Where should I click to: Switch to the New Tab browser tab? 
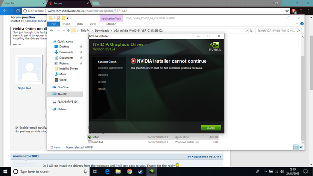click(x=23, y=3)
